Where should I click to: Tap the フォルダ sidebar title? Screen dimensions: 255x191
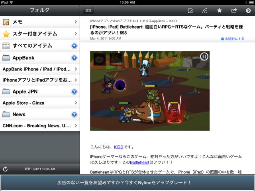pos(39,10)
